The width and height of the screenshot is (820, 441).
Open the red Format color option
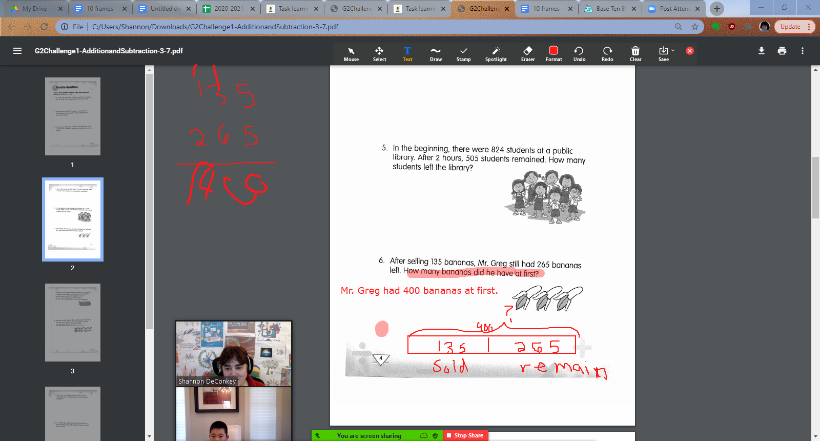click(x=553, y=53)
